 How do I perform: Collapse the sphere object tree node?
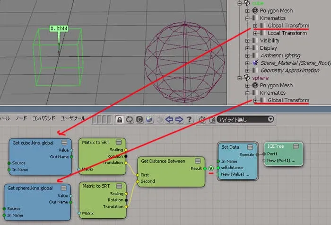coord(240,78)
